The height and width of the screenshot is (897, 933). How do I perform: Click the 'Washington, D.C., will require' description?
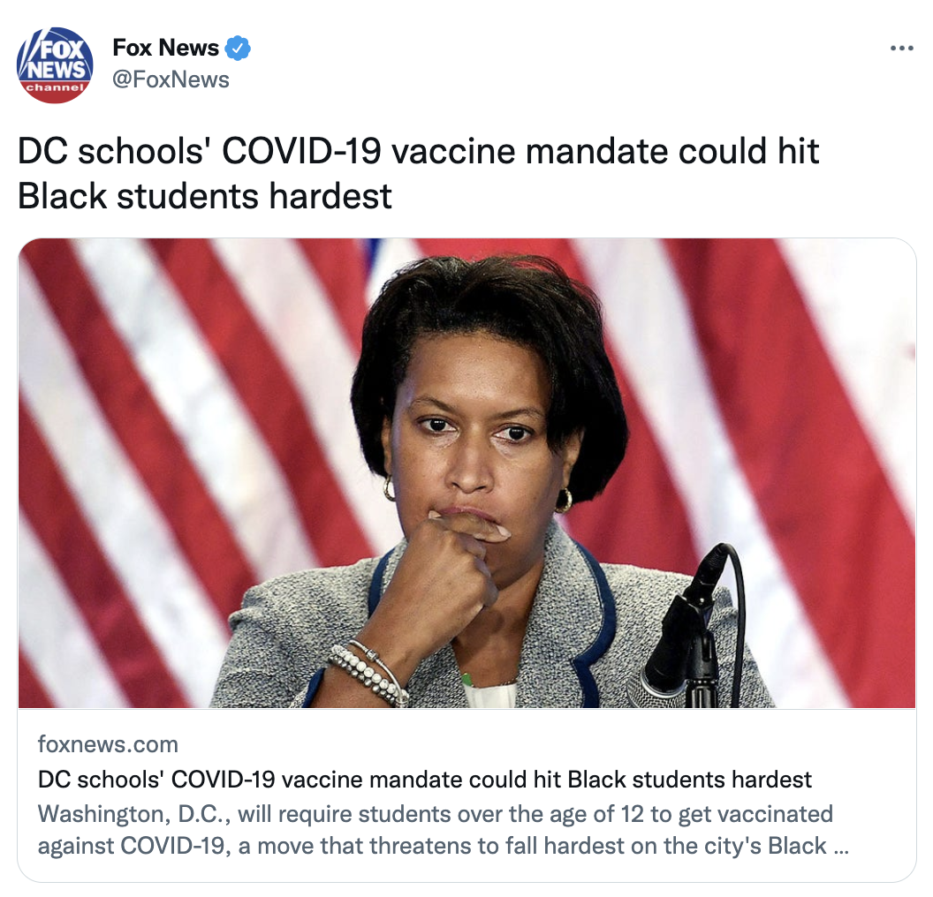coord(435,814)
